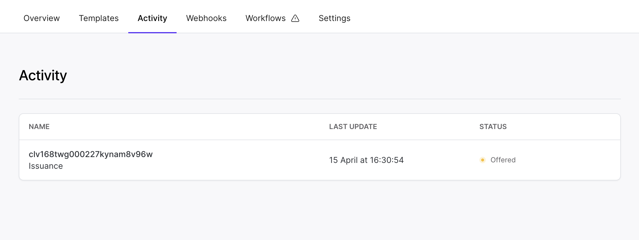Click the large Activity page heading
Screen dimensions: 639x240
tap(43, 76)
